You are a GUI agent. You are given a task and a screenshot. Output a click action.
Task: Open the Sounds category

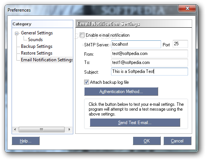(x=36, y=40)
